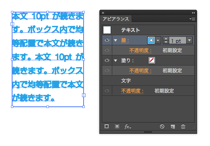Toggle visibility of the 線 stroke row

pyautogui.click(x=107, y=40)
